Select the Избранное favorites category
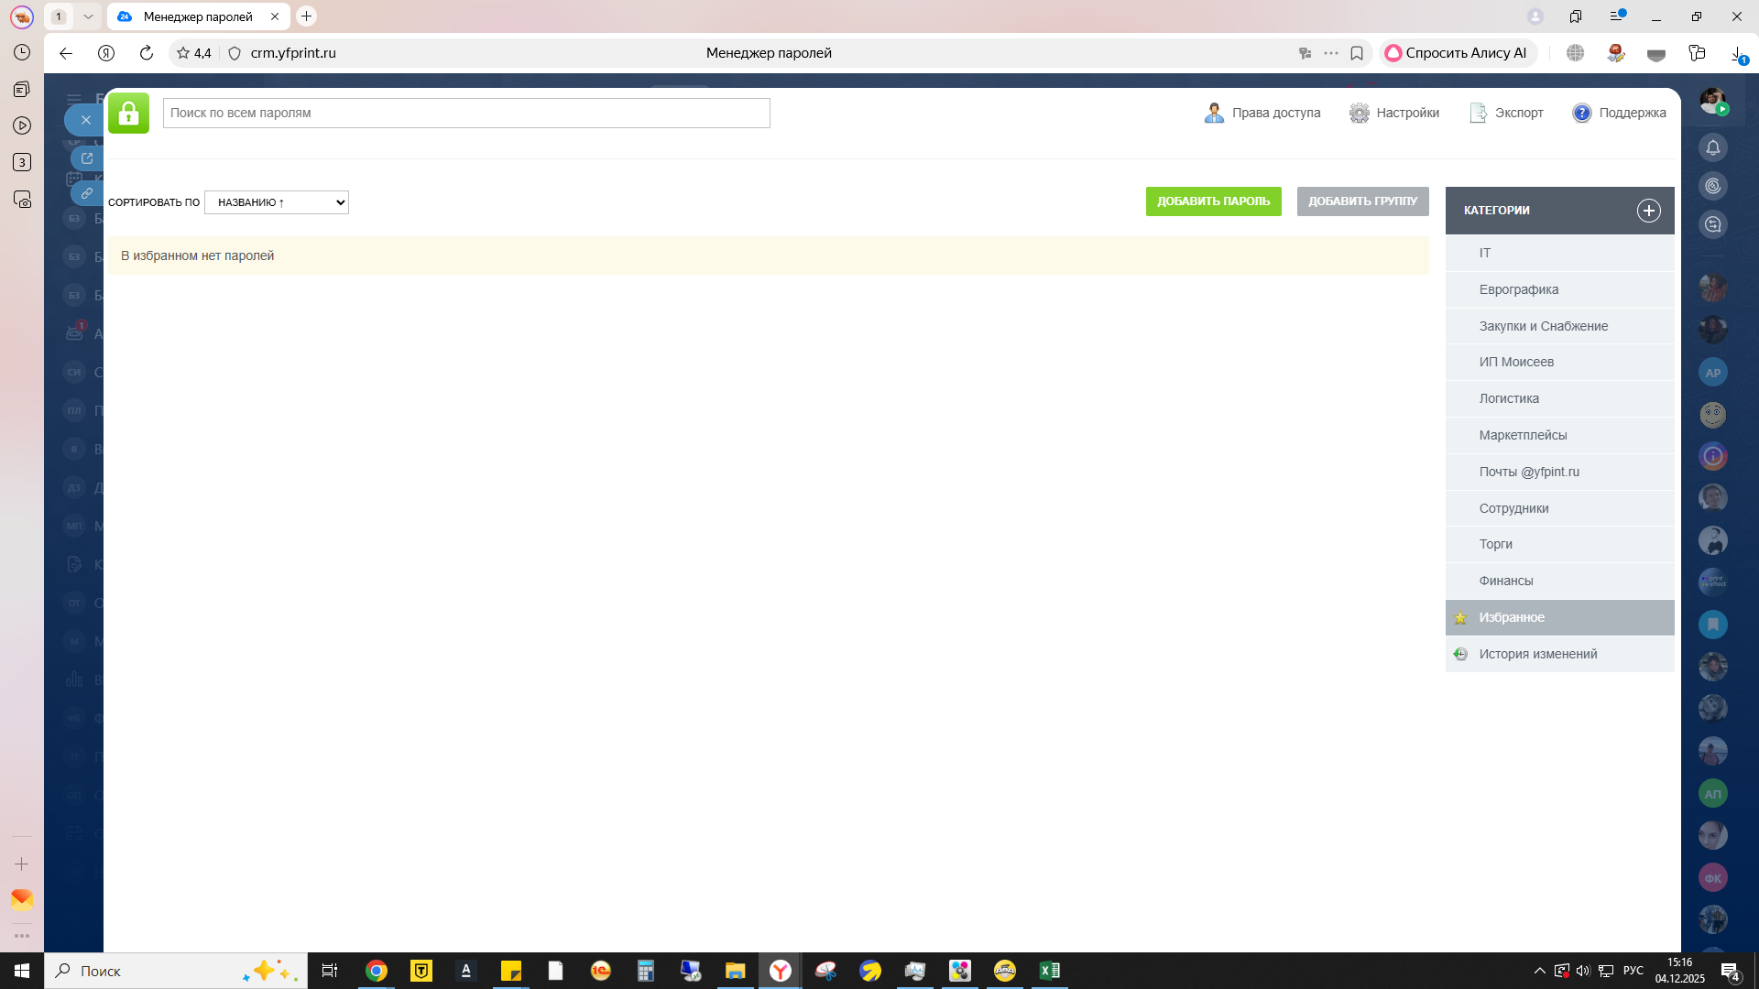 [1512, 617]
